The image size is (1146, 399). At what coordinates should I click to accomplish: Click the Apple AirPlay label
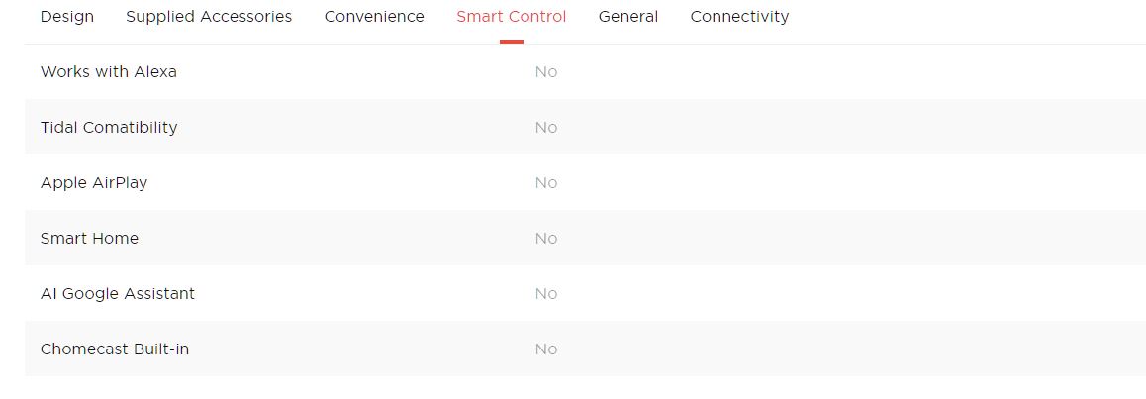(94, 183)
